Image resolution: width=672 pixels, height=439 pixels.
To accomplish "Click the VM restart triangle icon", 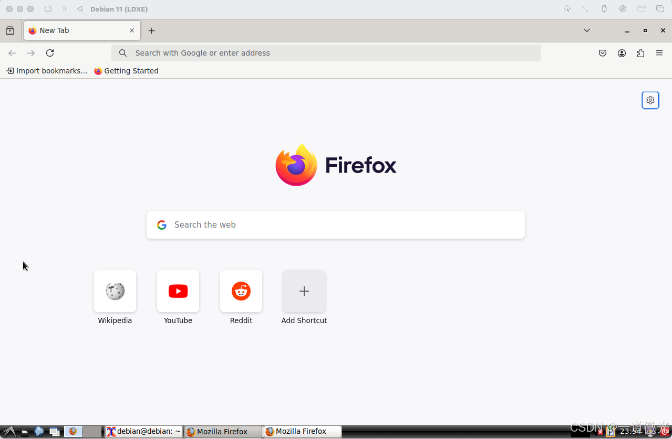I will (x=80, y=9).
